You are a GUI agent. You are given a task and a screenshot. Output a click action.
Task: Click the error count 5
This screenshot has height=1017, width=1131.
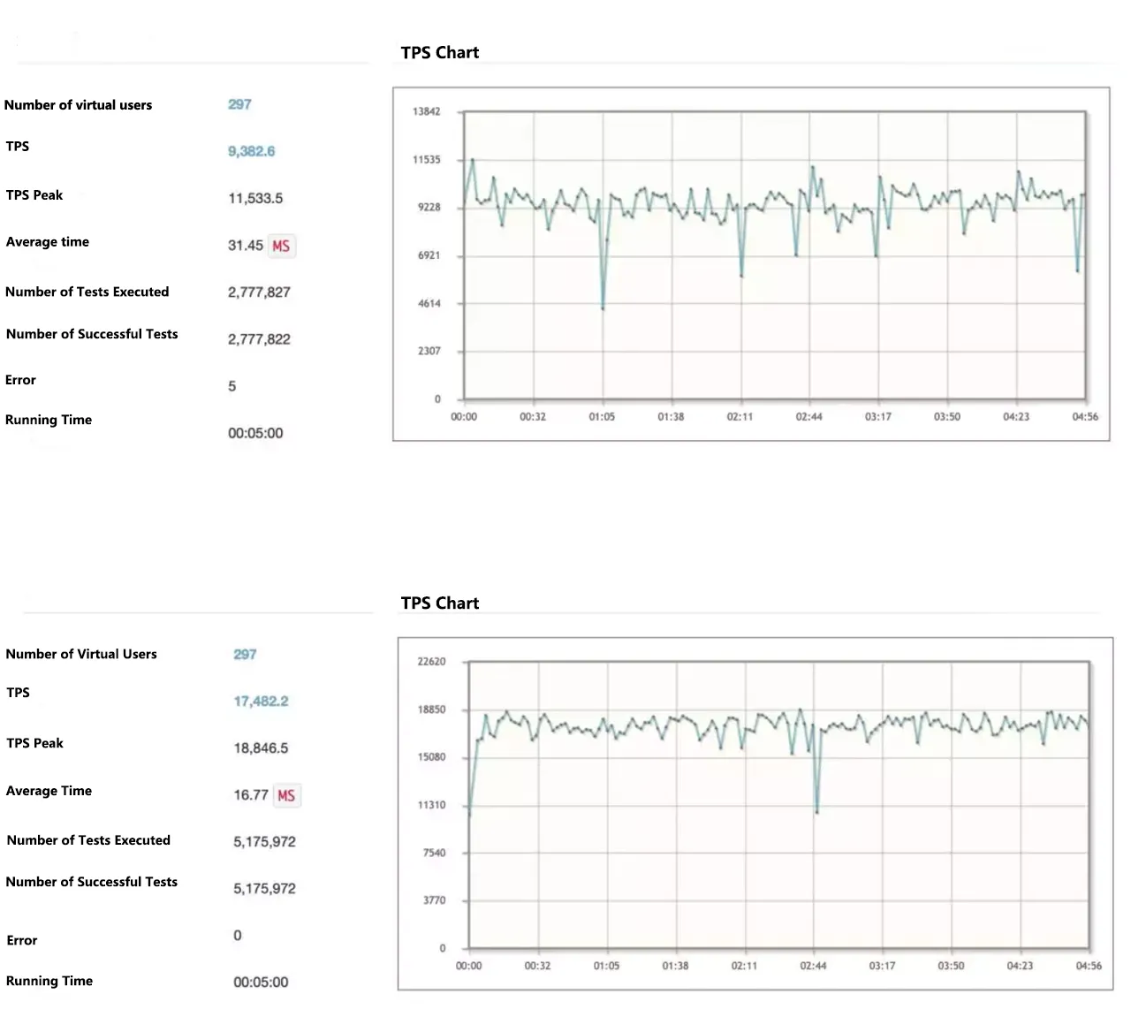tap(232, 386)
